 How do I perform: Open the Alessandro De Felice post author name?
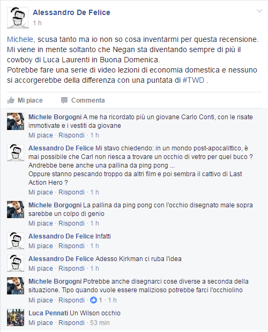click(x=71, y=12)
